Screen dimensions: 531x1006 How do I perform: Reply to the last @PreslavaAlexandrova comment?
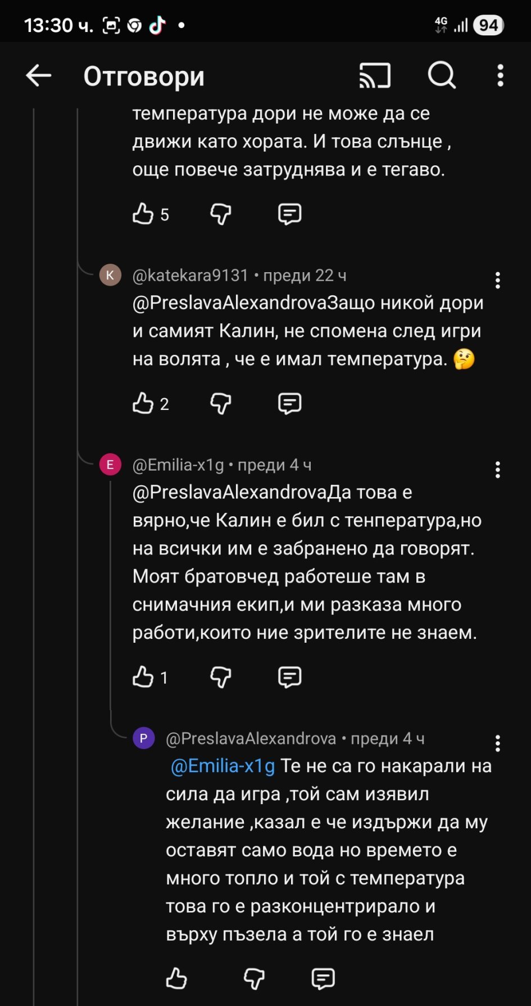pyautogui.click(x=323, y=978)
